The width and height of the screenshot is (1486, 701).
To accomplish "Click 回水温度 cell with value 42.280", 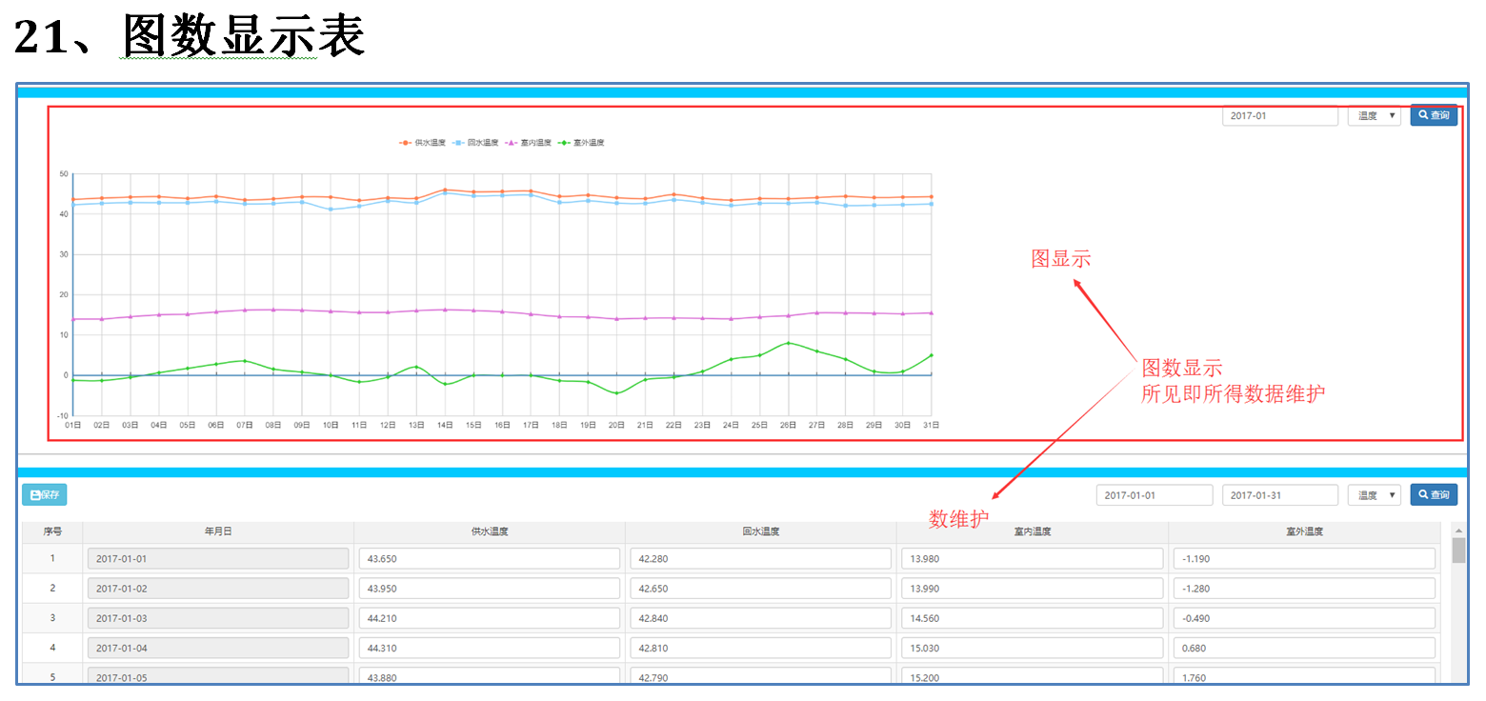I will [760, 559].
